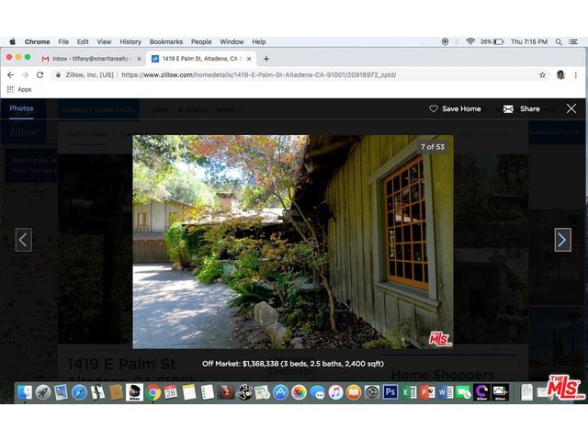The height and width of the screenshot is (441, 588).
Task: Open the Help menu
Action: (259, 41)
